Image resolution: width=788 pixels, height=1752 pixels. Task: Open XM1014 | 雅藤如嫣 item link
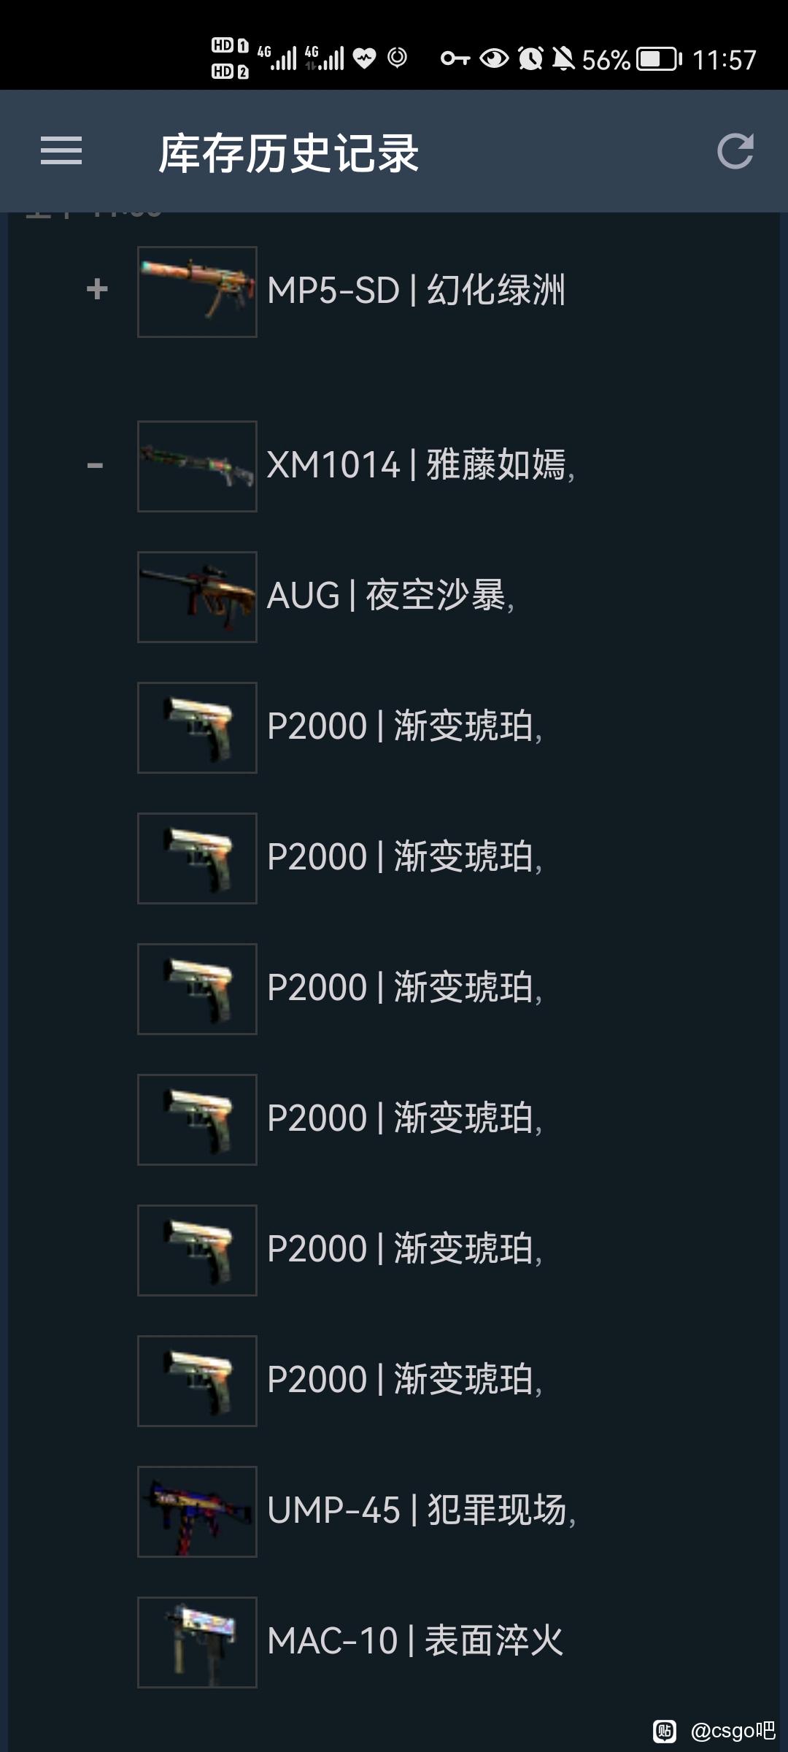point(420,465)
